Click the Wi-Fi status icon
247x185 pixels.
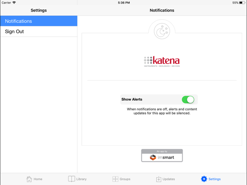click(x=14, y=3)
